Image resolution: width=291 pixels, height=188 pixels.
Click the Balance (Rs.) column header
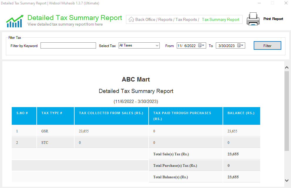click(x=241, y=116)
